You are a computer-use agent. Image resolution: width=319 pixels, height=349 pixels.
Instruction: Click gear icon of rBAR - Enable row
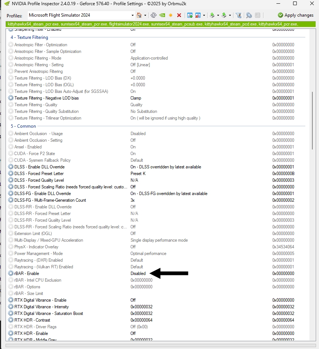click(11, 274)
